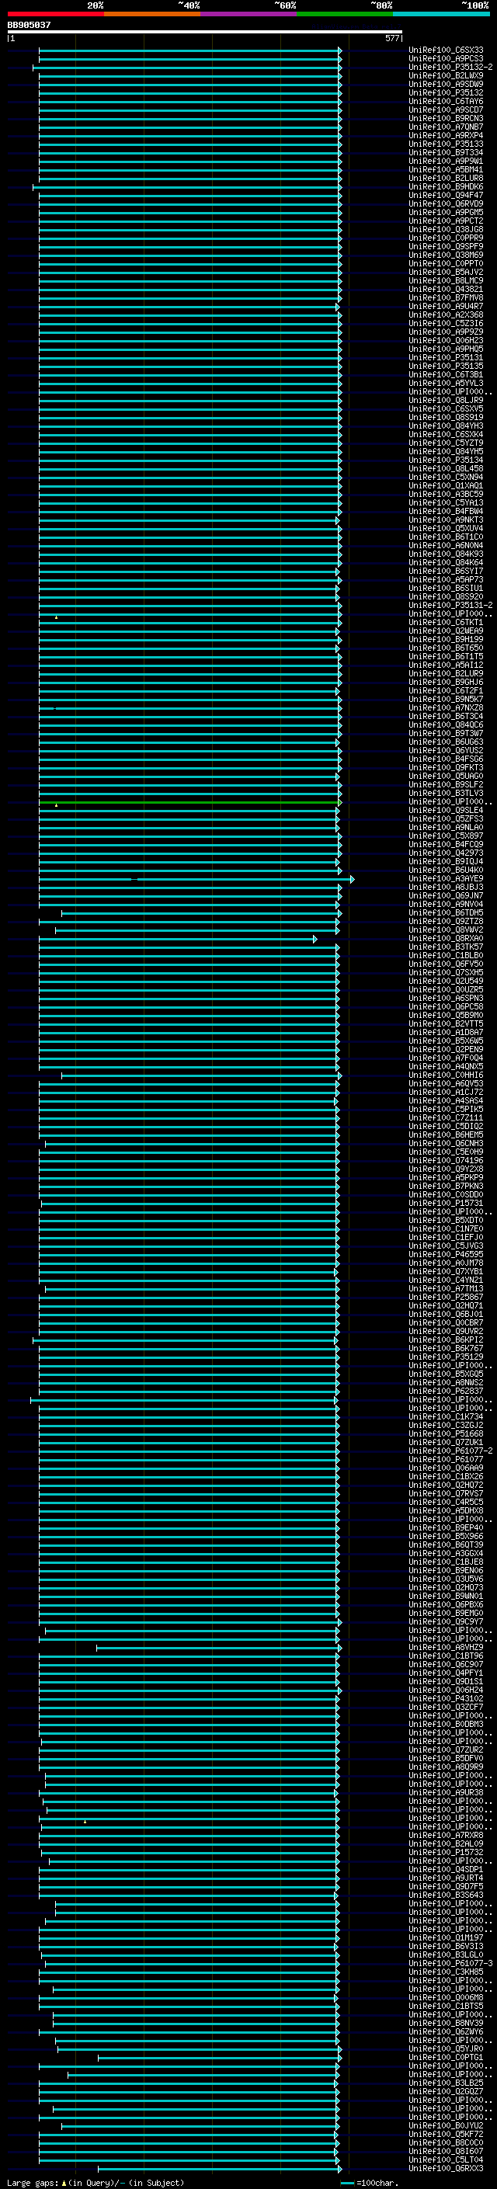
Task: Click UniRef100_Q1XAQ1 hit name
Action: click(x=446, y=486)
